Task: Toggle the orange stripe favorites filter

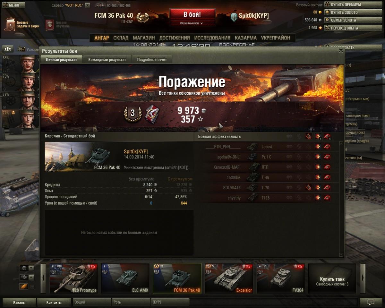Action: (24, 287)
